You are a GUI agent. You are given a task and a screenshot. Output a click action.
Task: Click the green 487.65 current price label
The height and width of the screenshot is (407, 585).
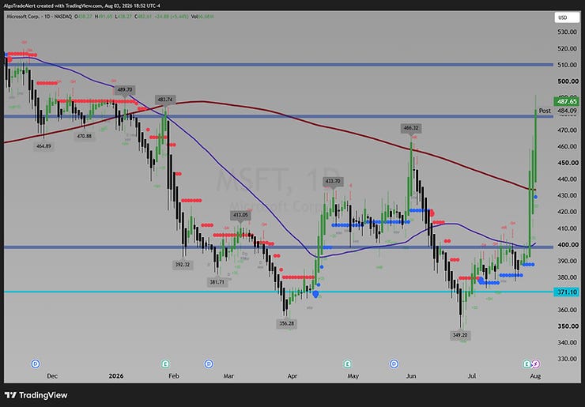567,101
